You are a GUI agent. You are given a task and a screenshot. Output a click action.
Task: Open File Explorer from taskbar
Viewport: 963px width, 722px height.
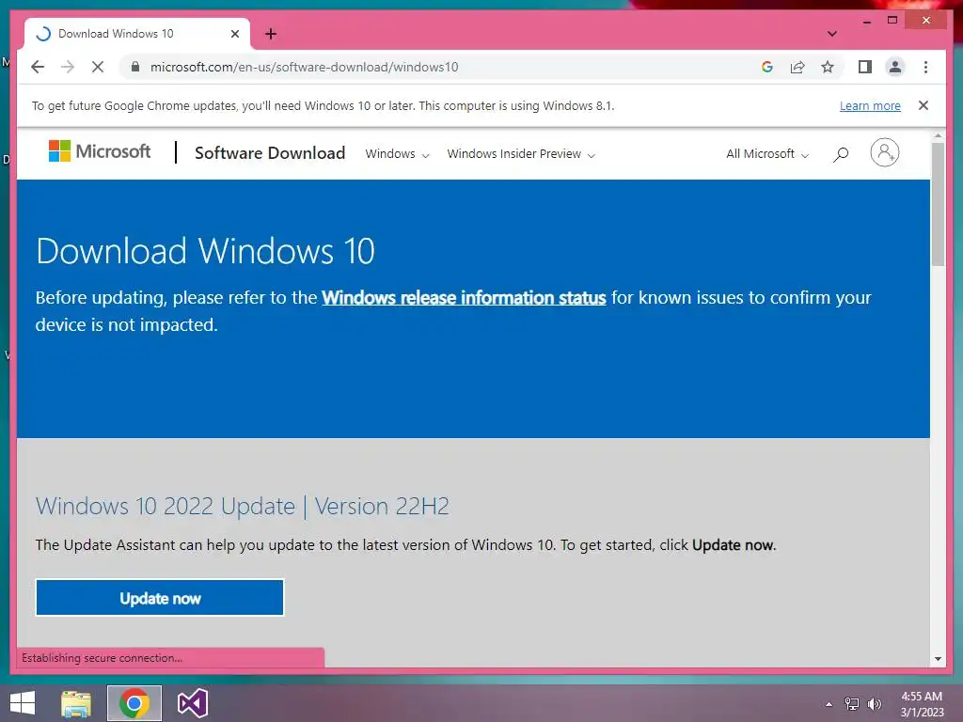tap(76, 703)
